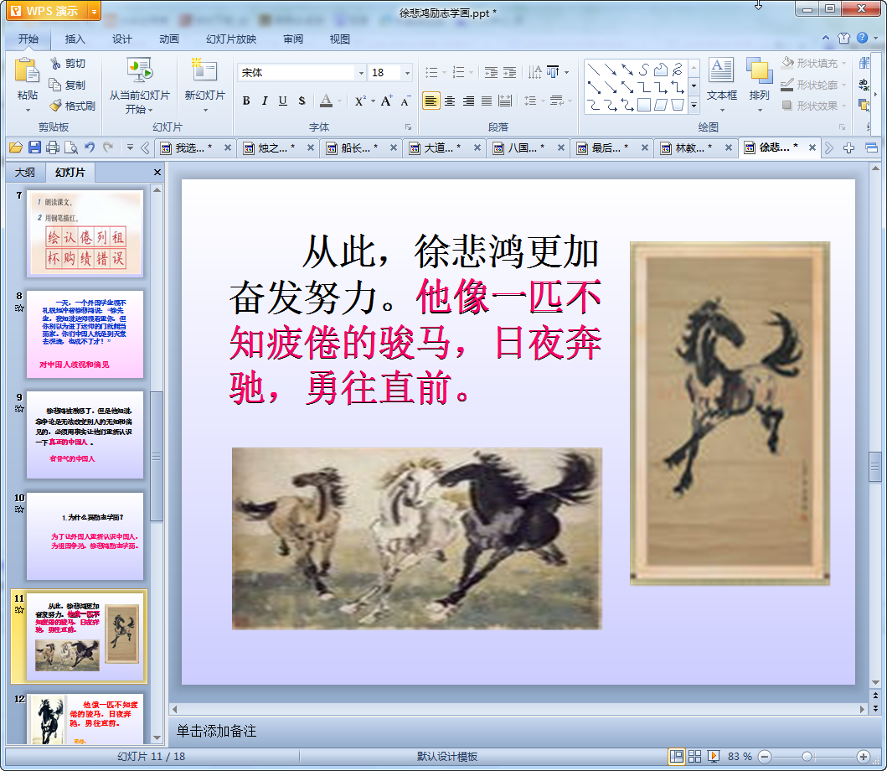Open the Insert (插入) ribbon tab
The height and width of the screenshot is (771, 887).
coord(75,39)
